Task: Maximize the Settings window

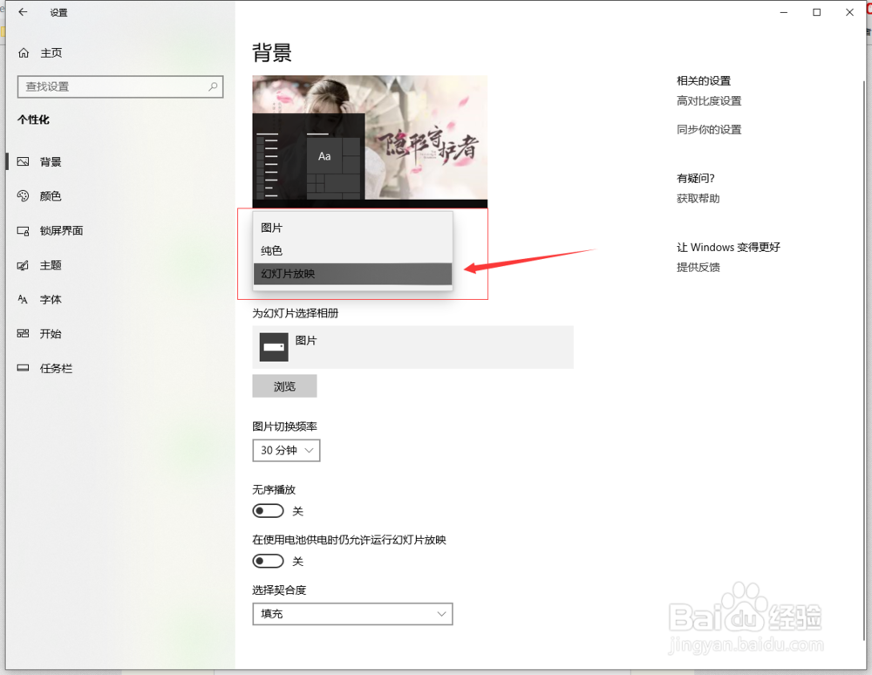Action: tap(816, 12)
